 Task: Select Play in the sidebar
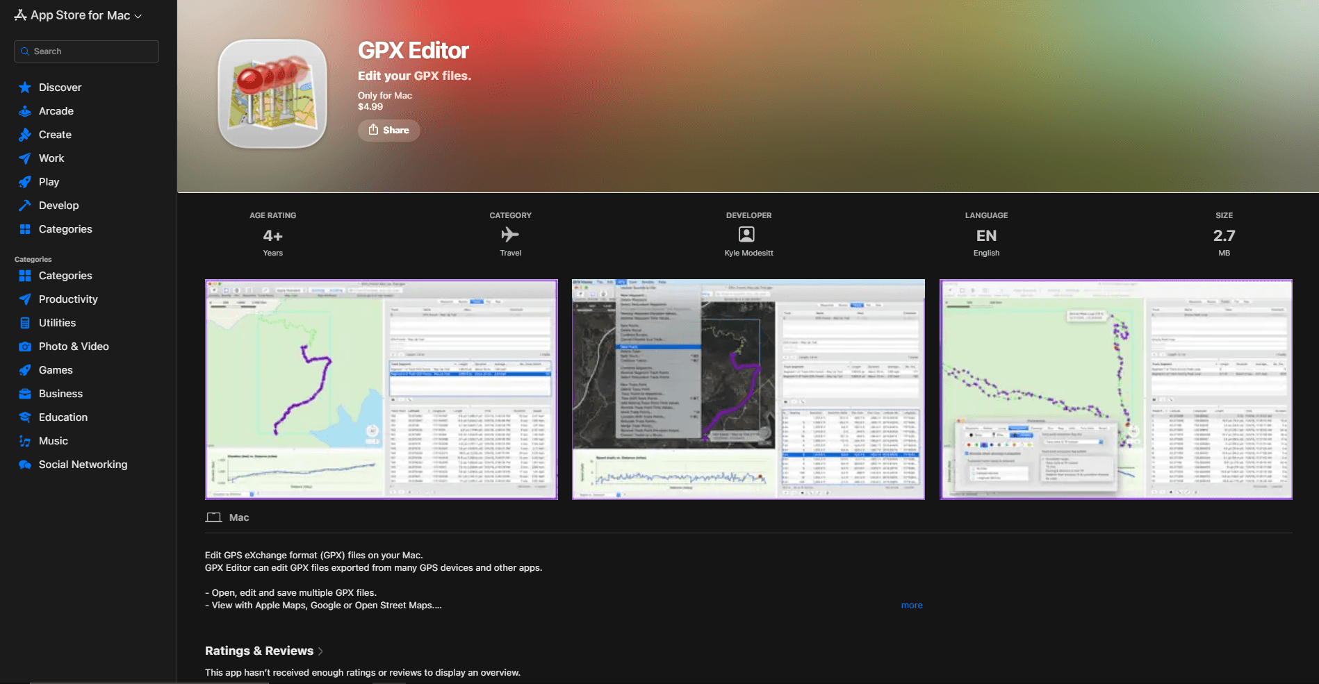[49, 182]
